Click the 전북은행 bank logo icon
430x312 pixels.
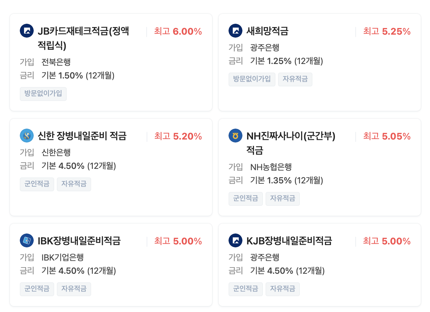(x=27, y=31)
